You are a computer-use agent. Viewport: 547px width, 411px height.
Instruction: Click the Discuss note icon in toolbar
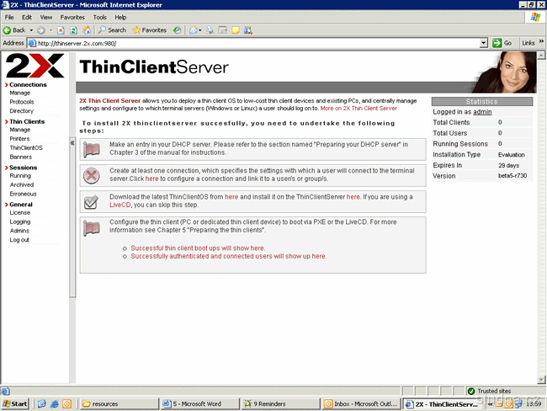236,30
